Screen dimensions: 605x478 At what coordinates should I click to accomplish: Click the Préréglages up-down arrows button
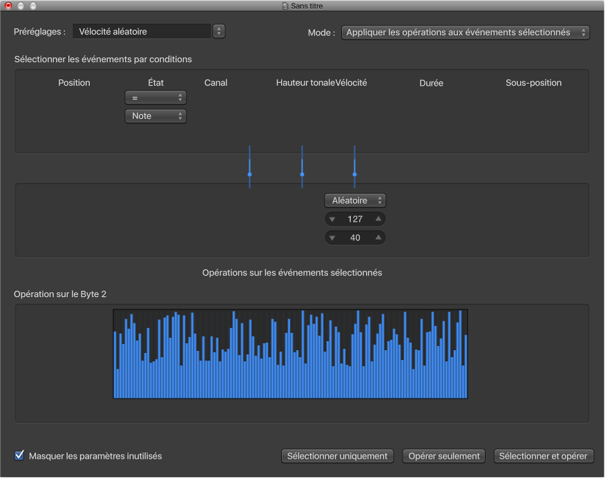click(219, 31)
